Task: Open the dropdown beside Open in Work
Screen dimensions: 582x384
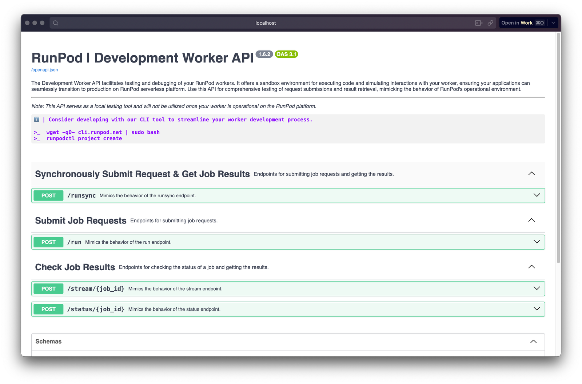Action: [x=554, y=23]
